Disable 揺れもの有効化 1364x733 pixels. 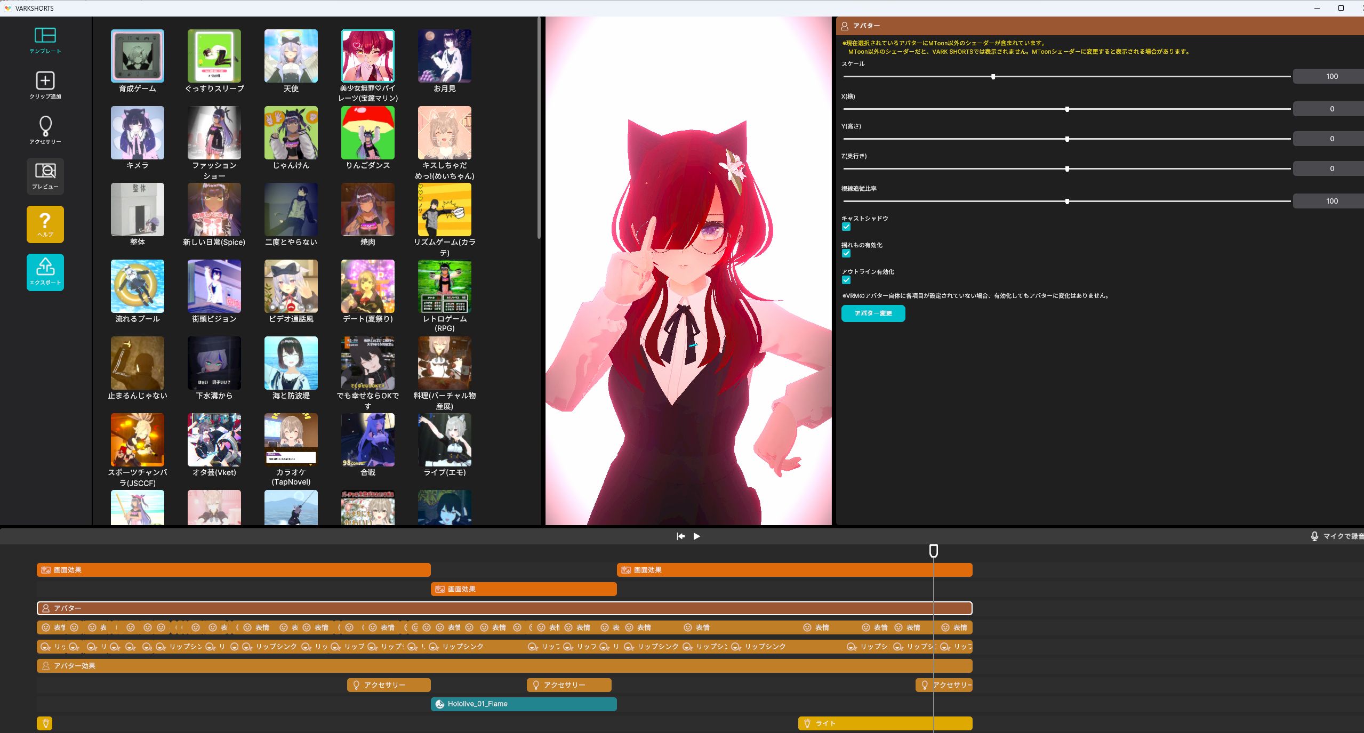pos(846,253)
